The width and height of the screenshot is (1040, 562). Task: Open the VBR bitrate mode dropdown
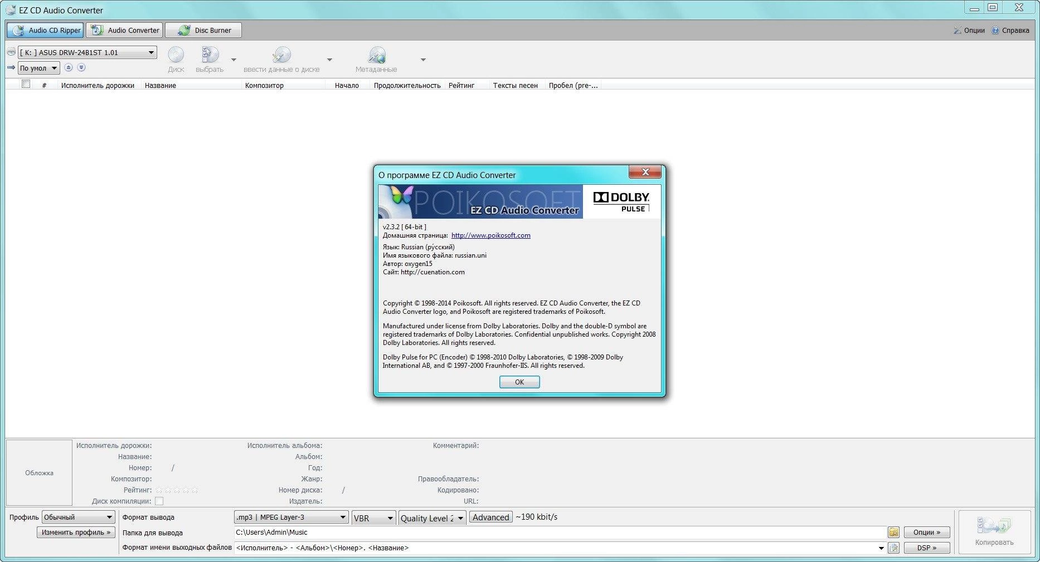(x=373, y=518)
